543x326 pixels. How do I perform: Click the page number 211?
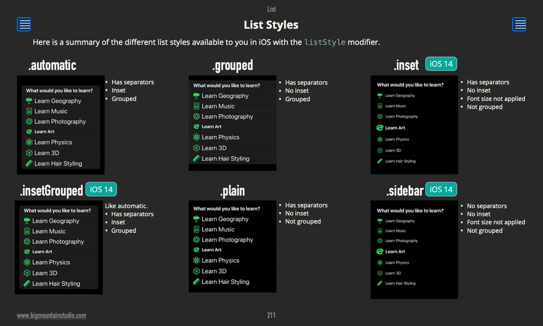coord(271,315)
